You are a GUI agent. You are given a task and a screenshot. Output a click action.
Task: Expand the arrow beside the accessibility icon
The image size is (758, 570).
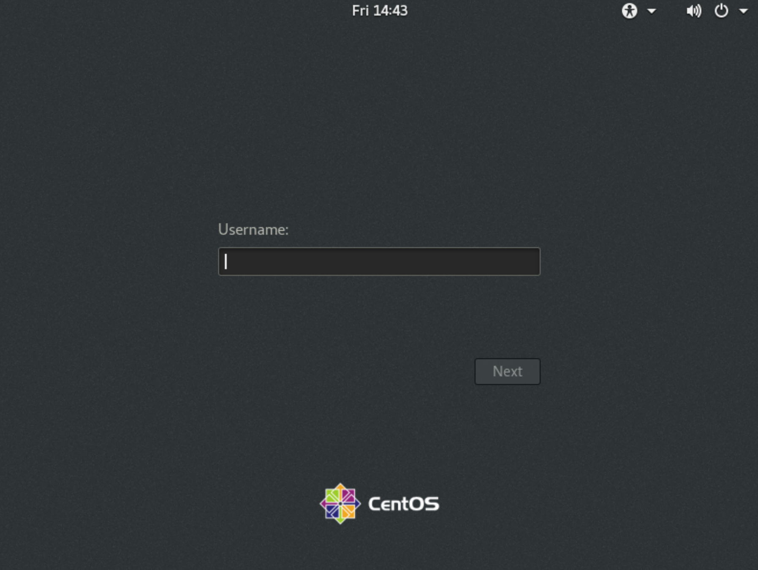[x=652, y=11]
